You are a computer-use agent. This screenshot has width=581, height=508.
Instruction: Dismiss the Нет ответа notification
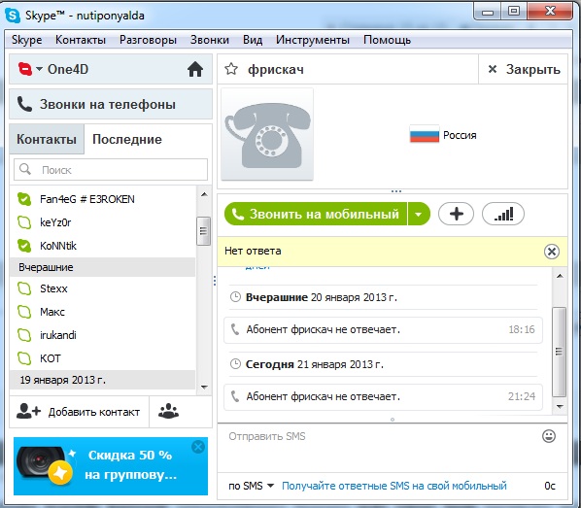point(551,252)
